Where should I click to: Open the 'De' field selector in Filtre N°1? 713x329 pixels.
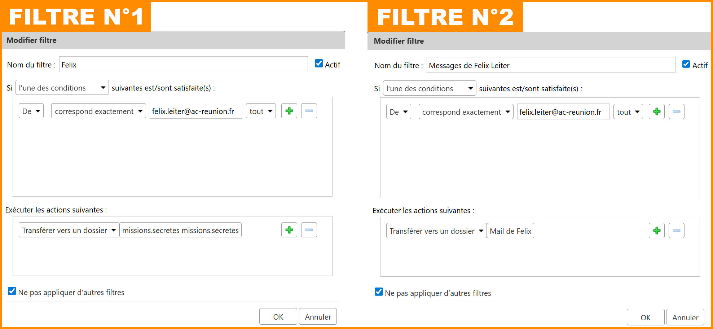(31, 111)
